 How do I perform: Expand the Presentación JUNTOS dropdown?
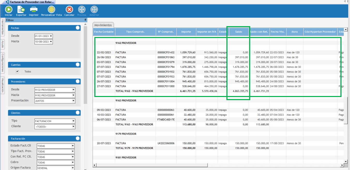pyautogui.click(x=73, y=101)
